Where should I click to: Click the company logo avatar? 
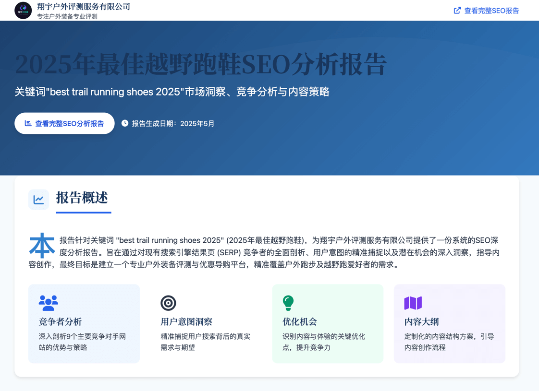point(23,10)
